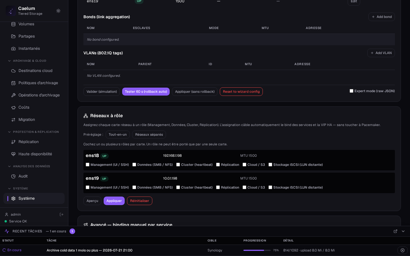Image resolution: width=410 pixels, height=256 pixels.
Task: Collapse the Protection & Réplication section
Action: [x=9, y=132]
